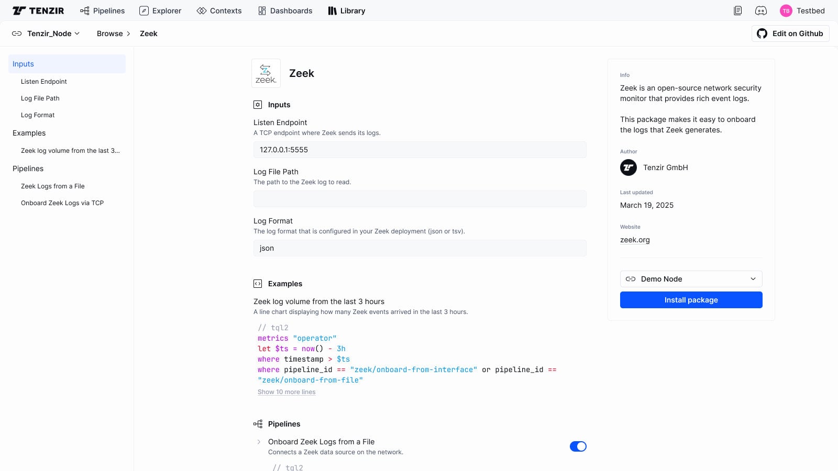The width and height of the screenshot is (838, 471).
Task: Open Zeek log volume example in sidebar
Action: pos(70,151)
